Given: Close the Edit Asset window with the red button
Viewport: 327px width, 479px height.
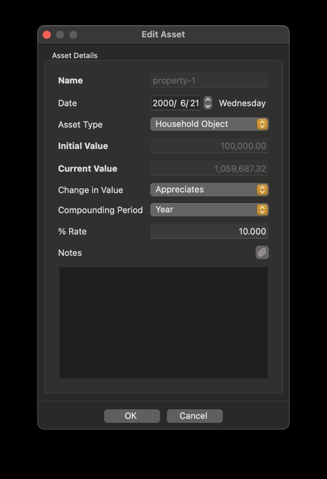Looking at the screenshot, I should pos(47,35).
